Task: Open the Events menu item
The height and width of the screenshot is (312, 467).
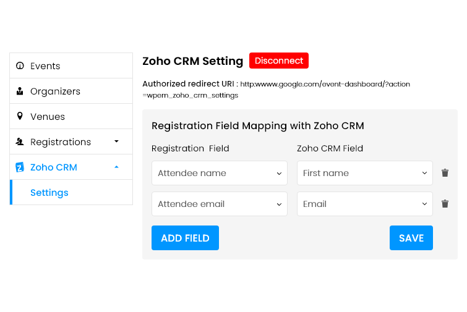Action: pyautogui.click(x=71, y=65)
